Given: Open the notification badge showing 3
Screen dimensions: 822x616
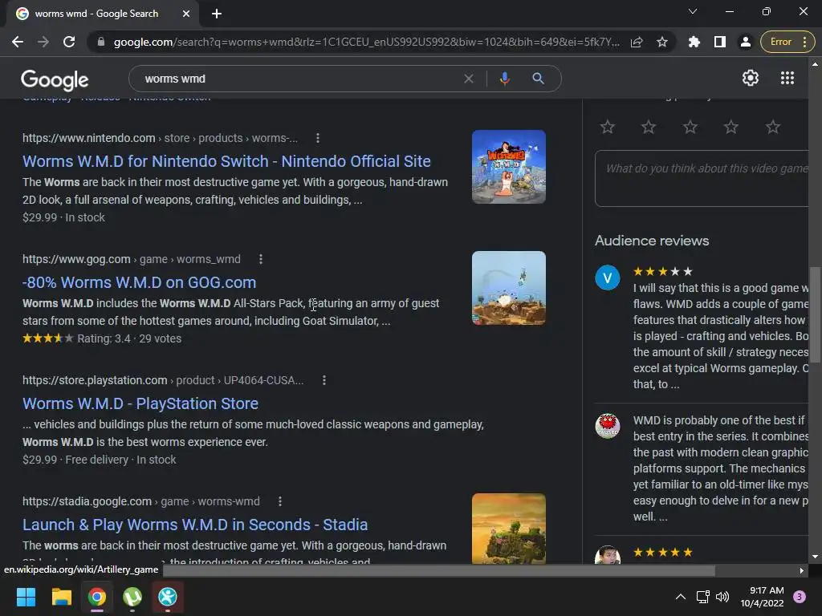Looking at the screenshot, I should (800, 597).
